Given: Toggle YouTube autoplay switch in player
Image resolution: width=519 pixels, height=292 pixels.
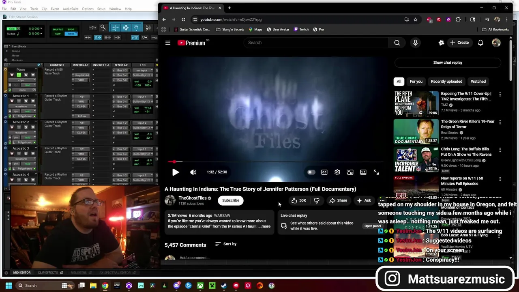Looking at the screenshot, I should 311,172.
